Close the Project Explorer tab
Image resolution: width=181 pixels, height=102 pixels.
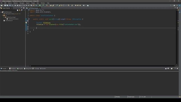click(x=11, y=8)
